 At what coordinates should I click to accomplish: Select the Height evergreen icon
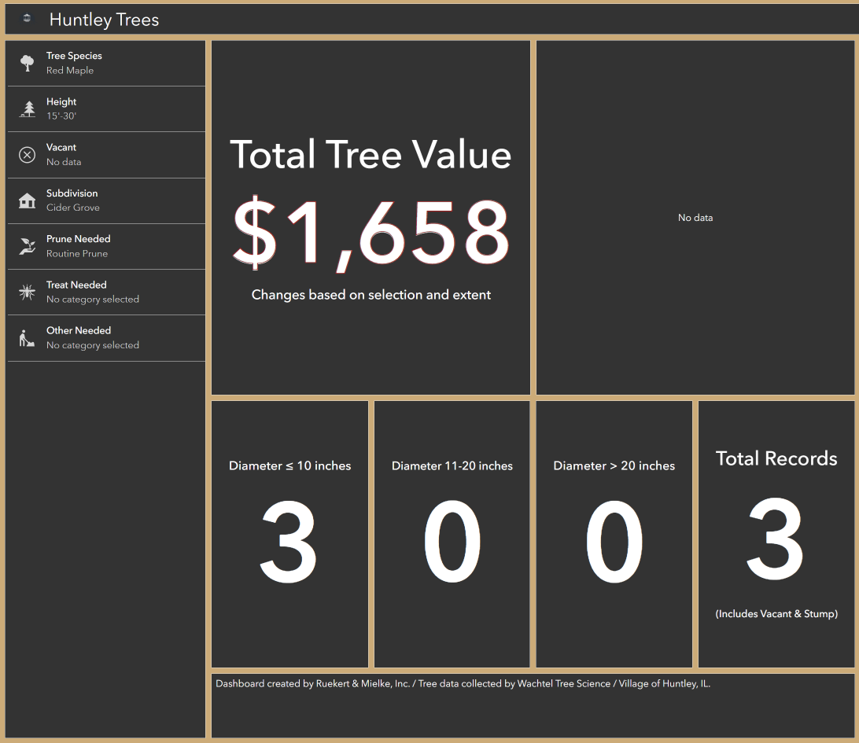coord(27,109)
